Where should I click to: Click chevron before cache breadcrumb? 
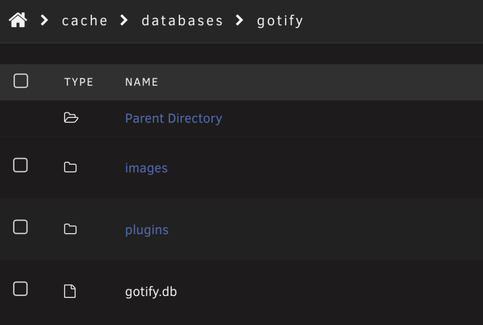point(44,20)
